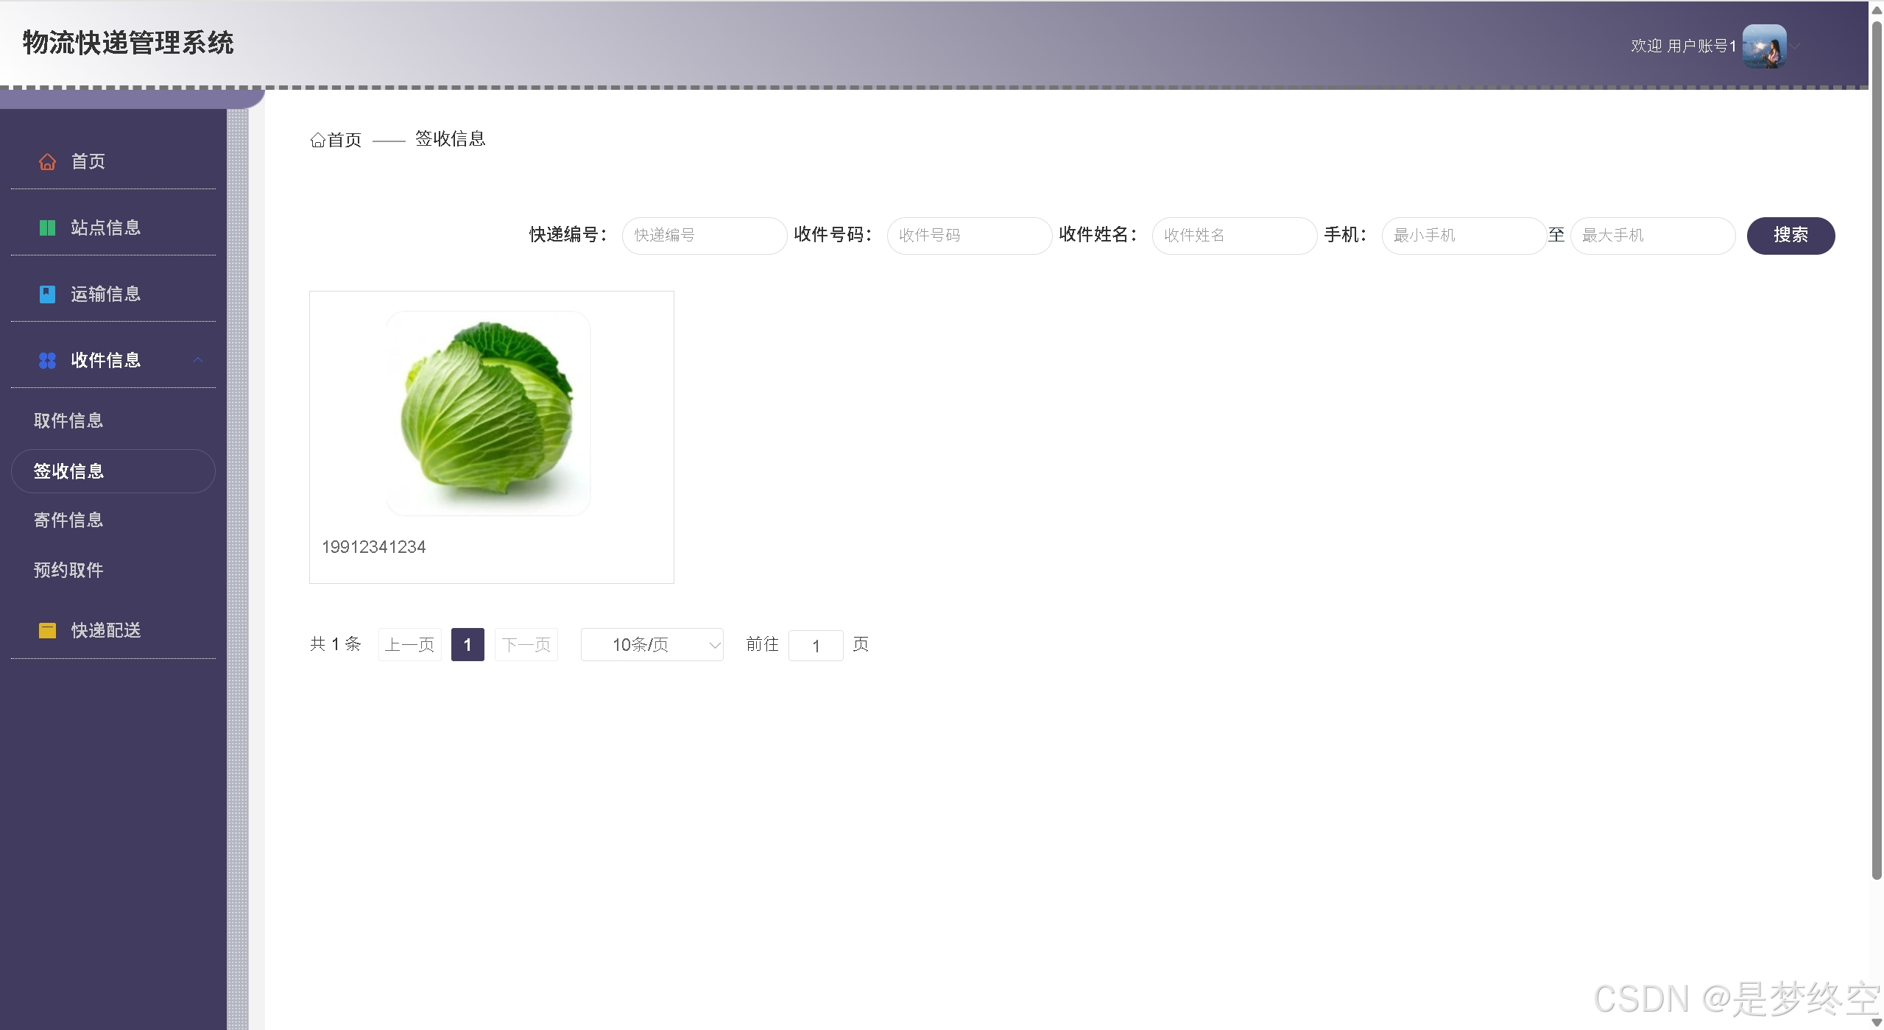Click the home icon in the breadcrumb

317,139
